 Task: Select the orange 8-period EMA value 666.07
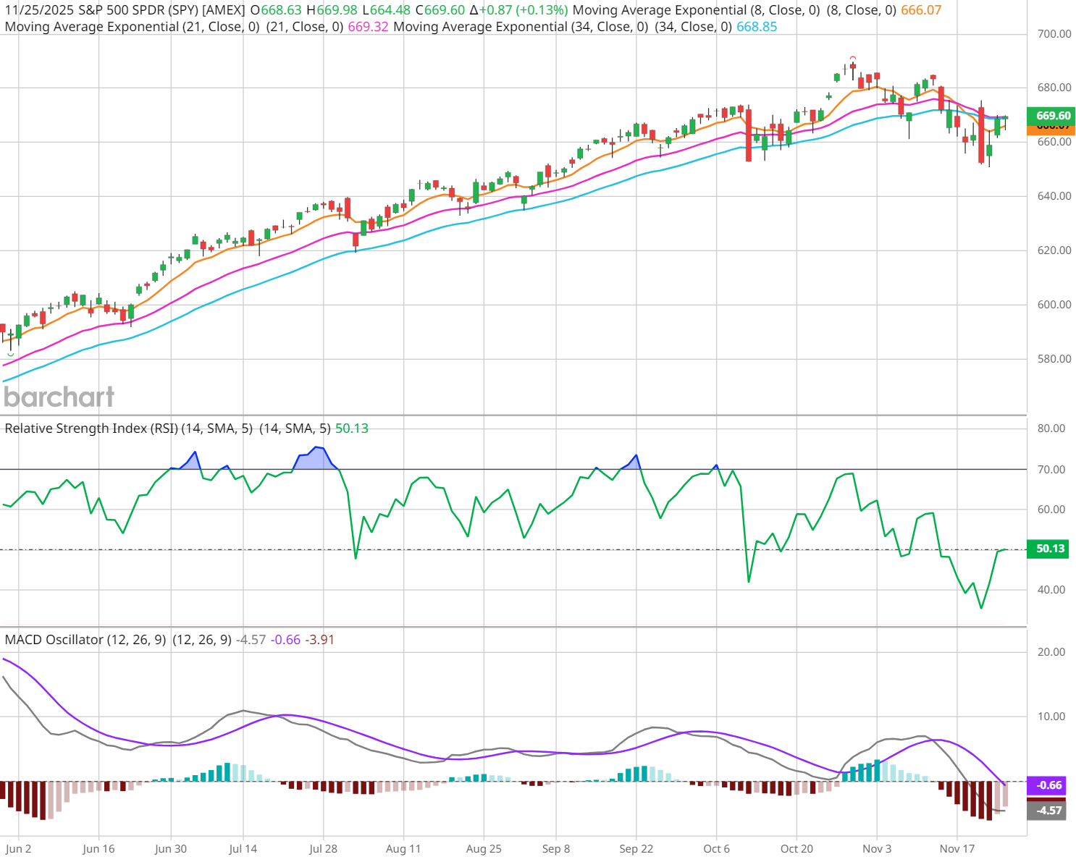tap(921, 11)
